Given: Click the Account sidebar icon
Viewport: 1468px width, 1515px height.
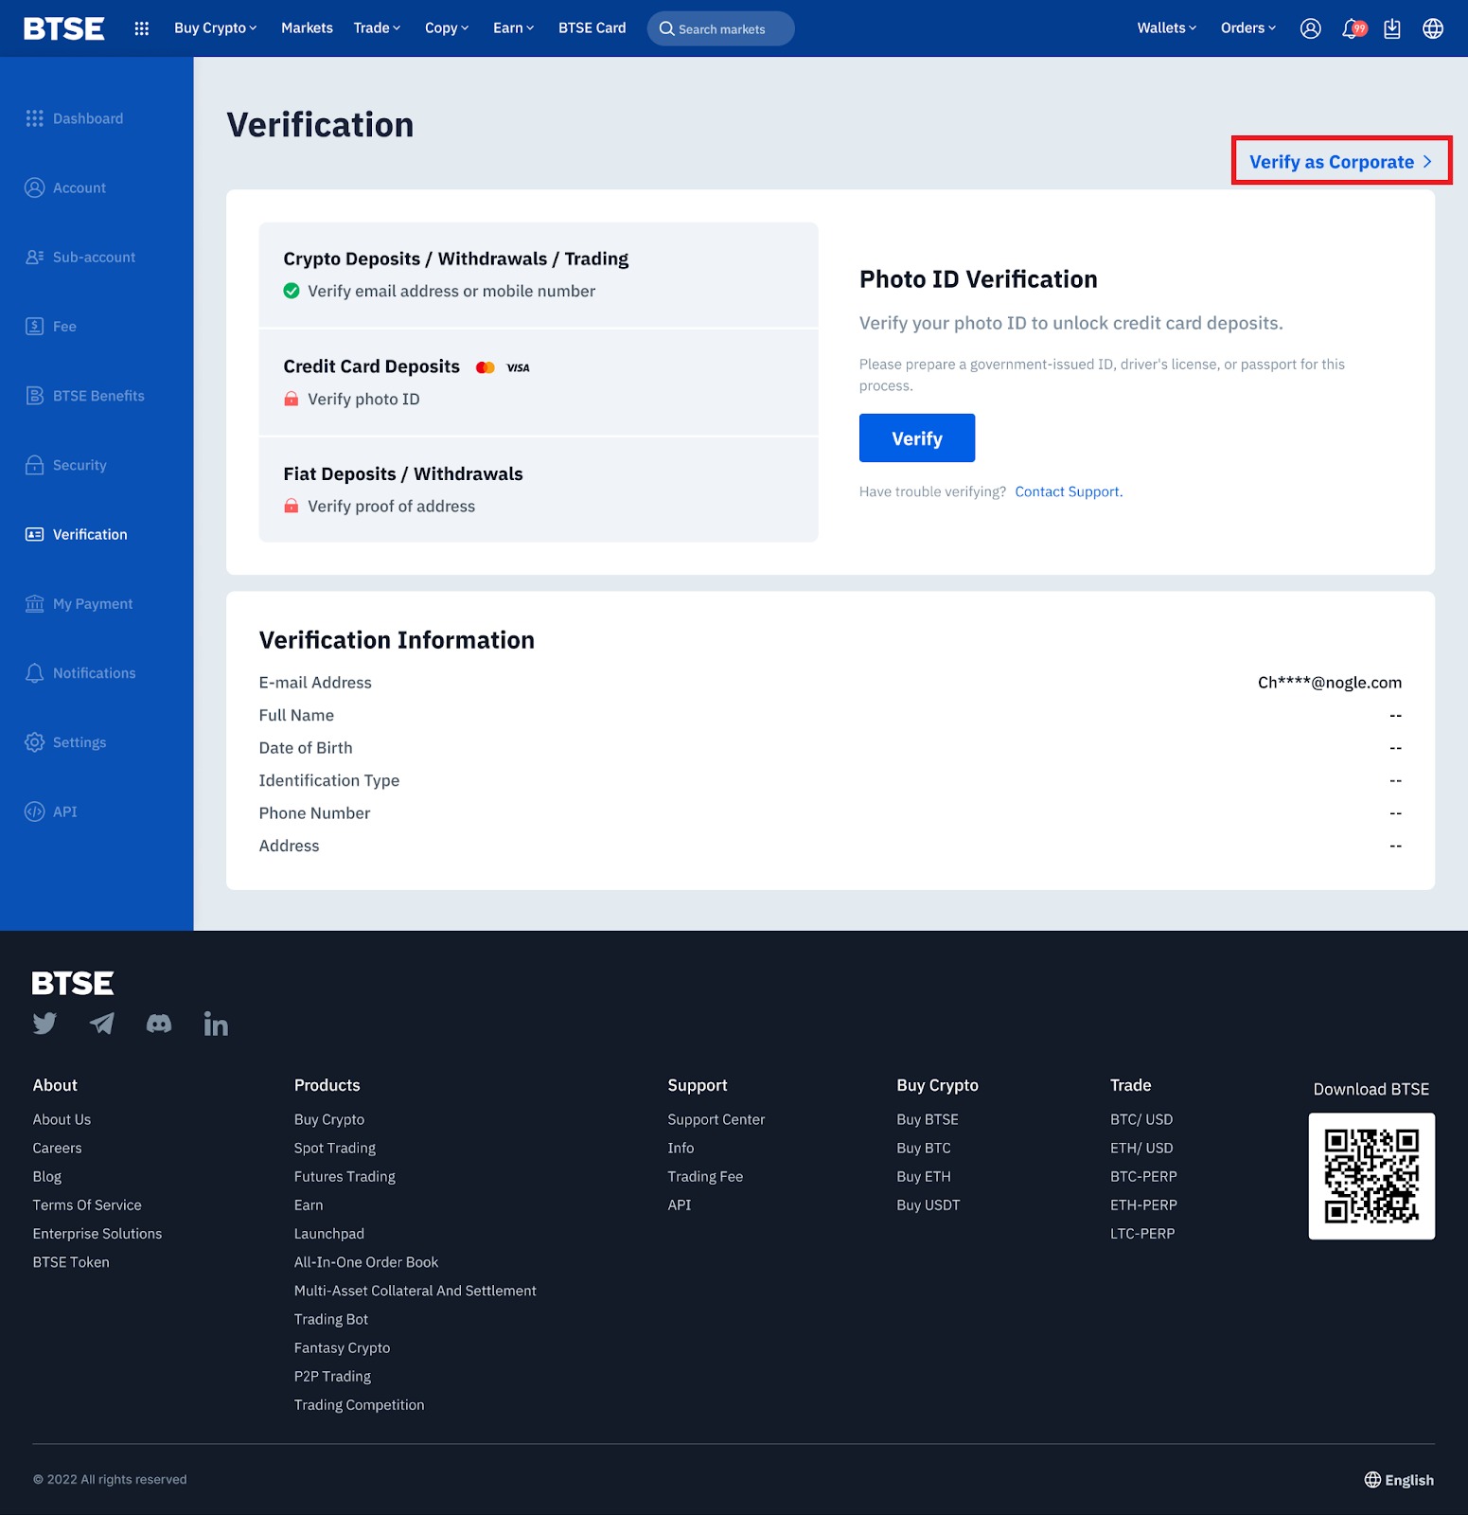Looking at the screenshot, I should coord(35,187).
